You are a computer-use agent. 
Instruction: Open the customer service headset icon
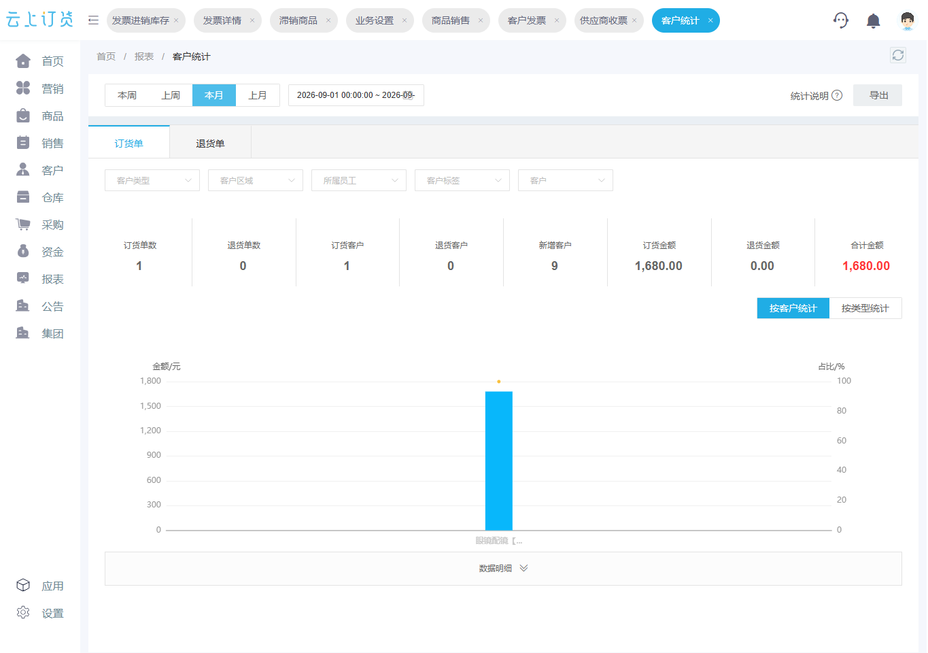coord(841,20)
